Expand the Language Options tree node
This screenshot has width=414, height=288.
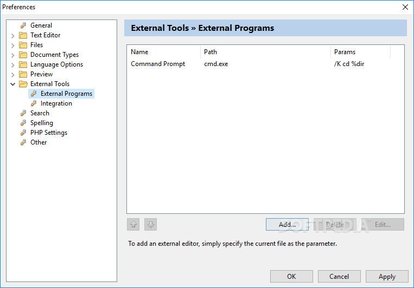point(12,64)
